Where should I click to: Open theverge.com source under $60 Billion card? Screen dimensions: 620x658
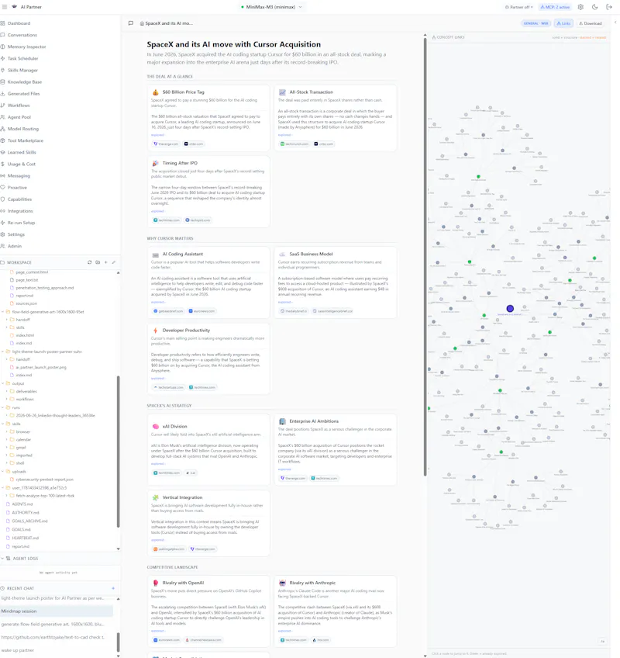(166, 144)
